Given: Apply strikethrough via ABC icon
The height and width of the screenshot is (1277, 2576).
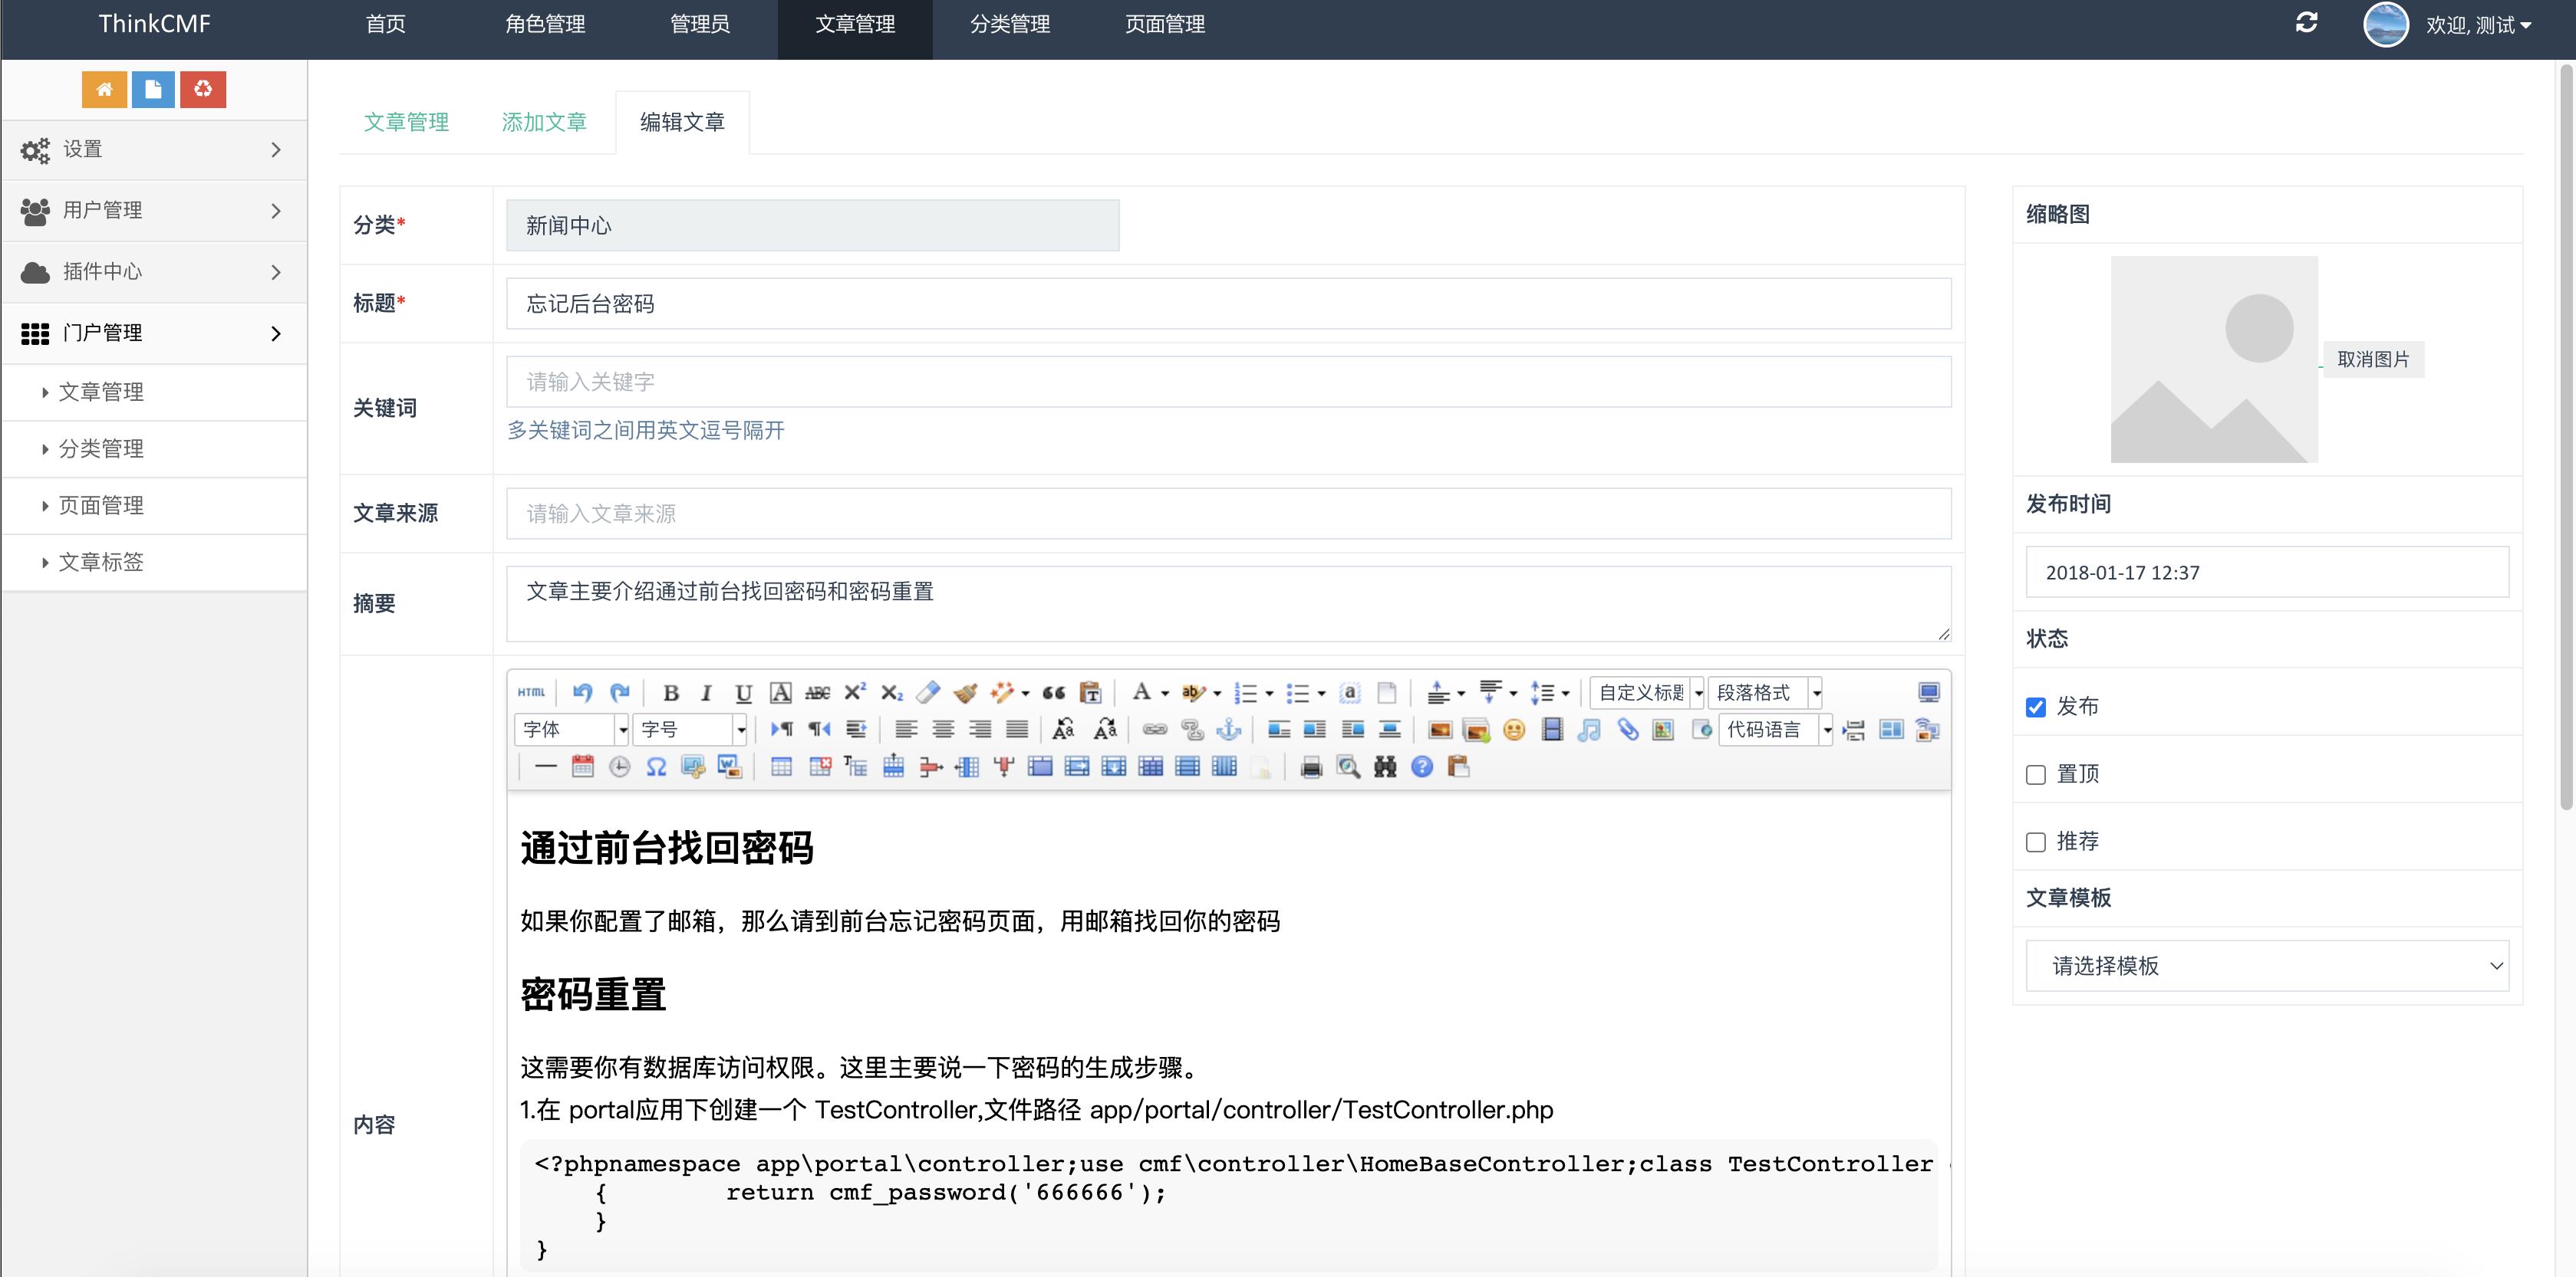Looking at the screenshot, I should point(817,692).
